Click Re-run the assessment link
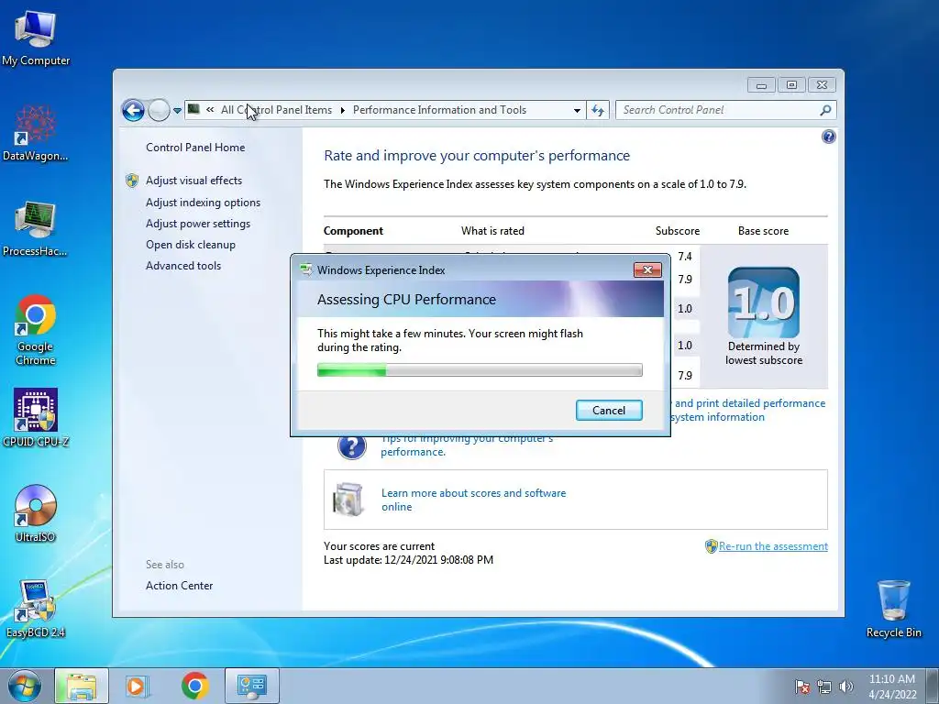939x704 pixels. 773,546
